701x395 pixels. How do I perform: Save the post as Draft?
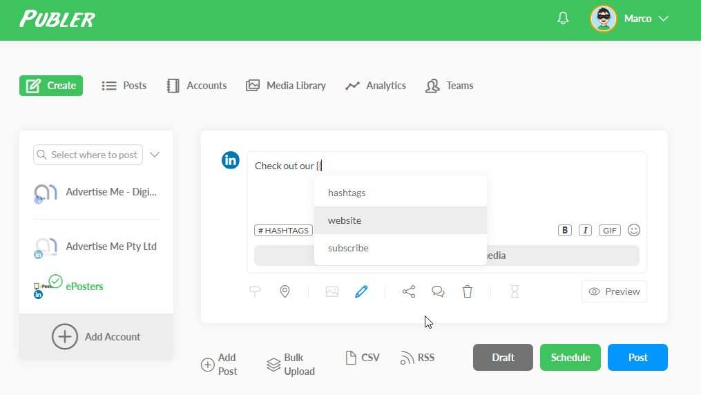pos(503,358)
